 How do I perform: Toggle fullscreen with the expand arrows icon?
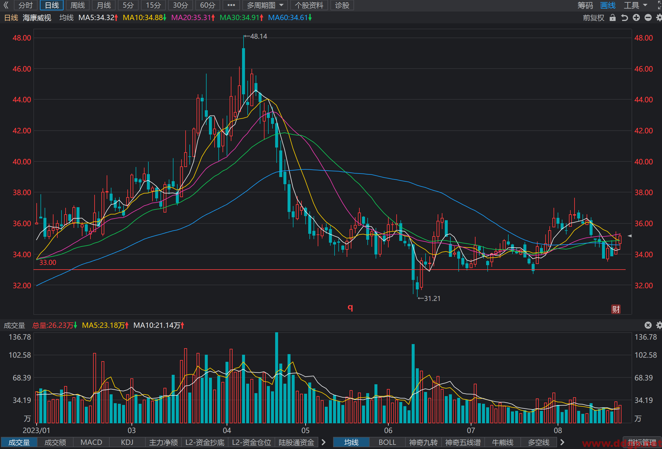click(x=659, y=5)
